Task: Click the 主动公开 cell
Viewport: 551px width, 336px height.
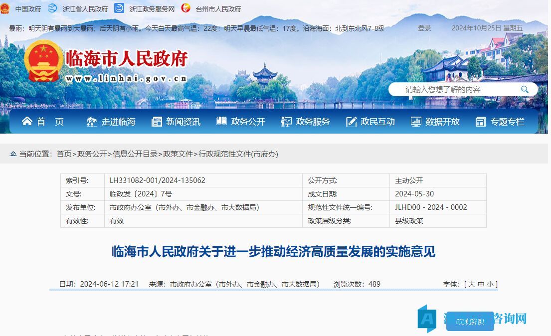Action: (409, 180)
